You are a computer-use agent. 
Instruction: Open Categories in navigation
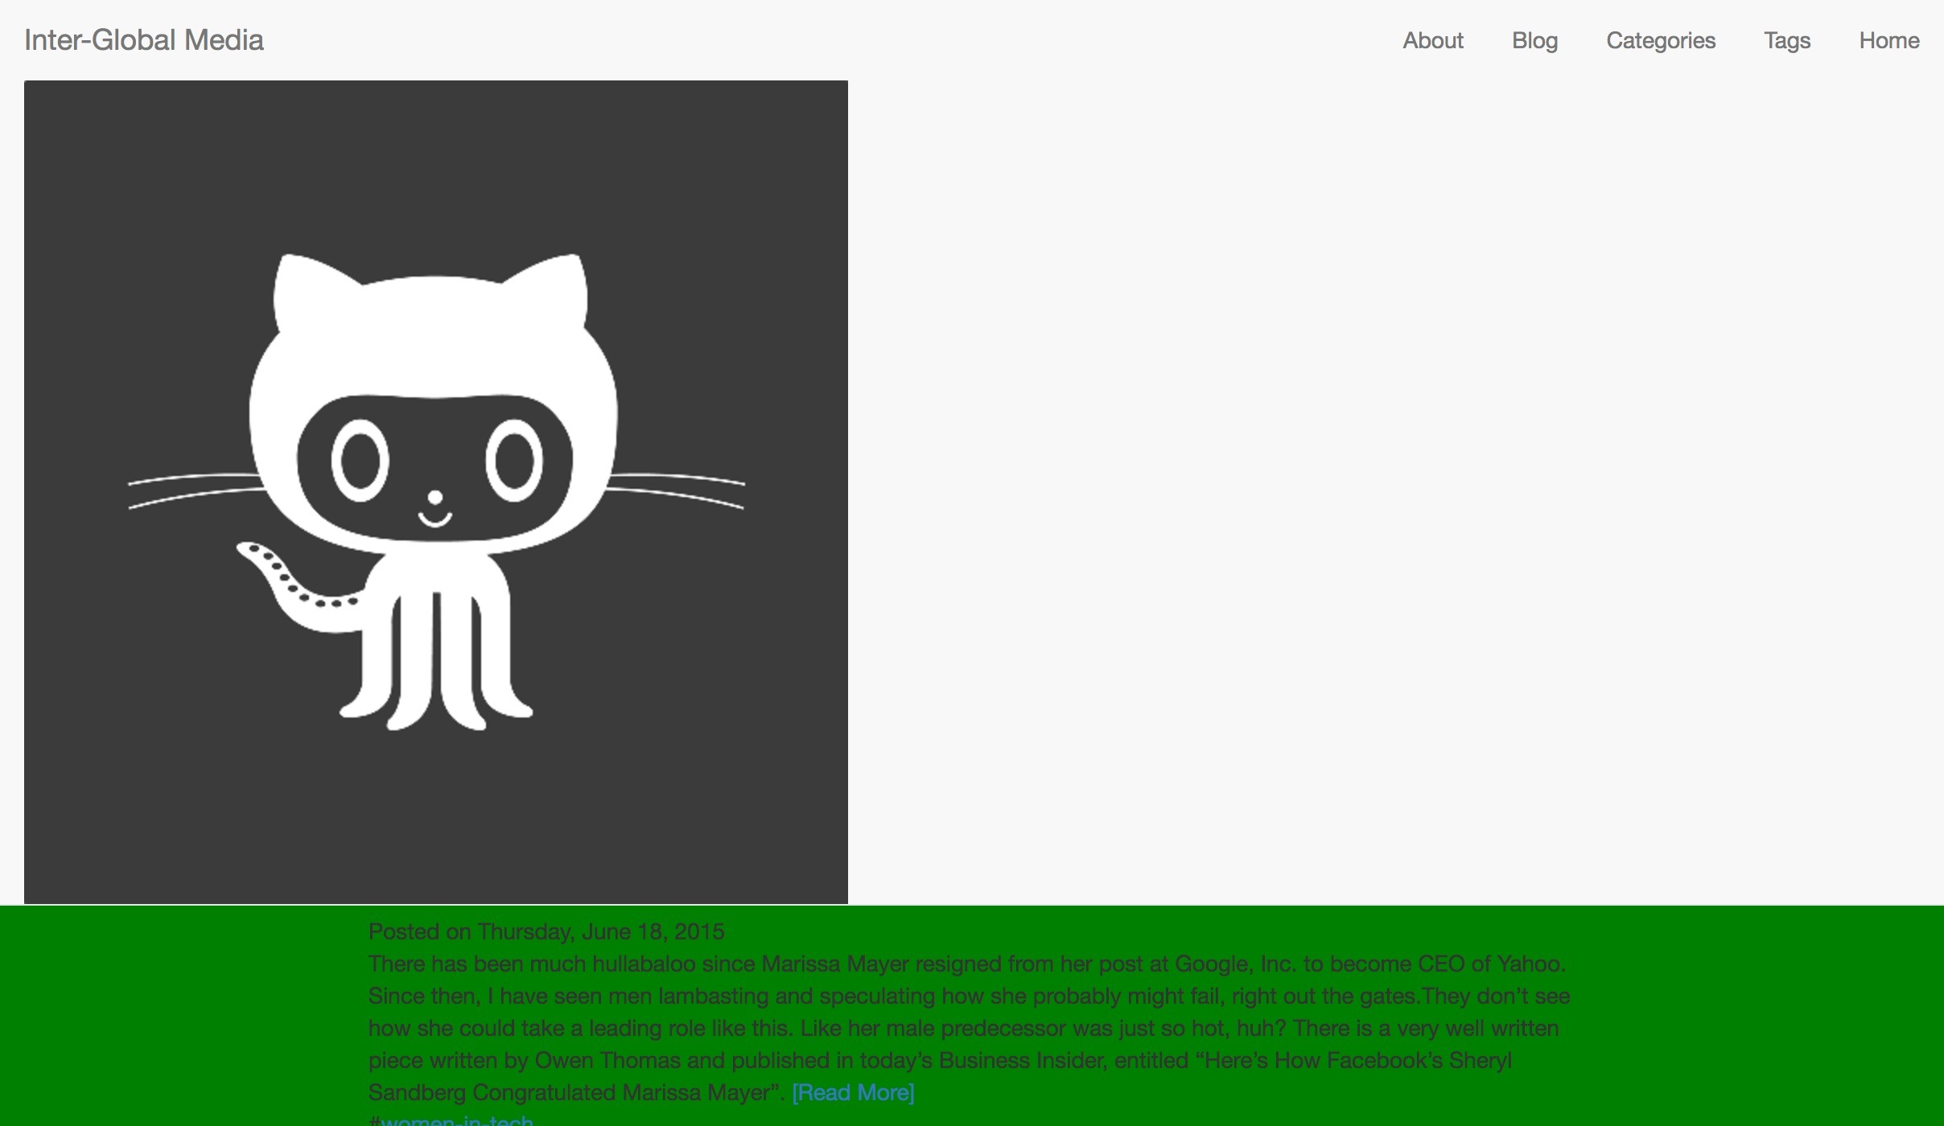click(x=1661, y=40)
